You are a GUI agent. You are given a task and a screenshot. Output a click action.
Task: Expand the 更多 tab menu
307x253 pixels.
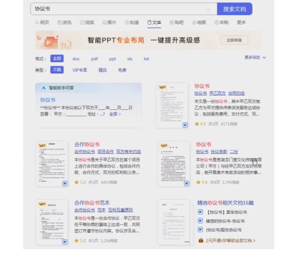pos(241,23)
